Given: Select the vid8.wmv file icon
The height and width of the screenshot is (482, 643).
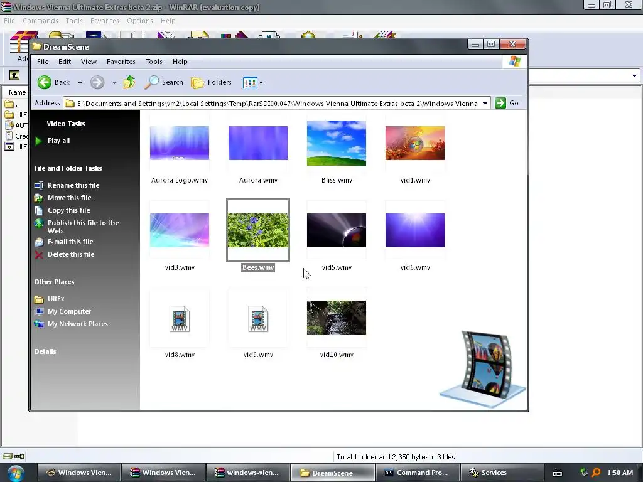Looking at the screenshot, I should pos(180,319).
